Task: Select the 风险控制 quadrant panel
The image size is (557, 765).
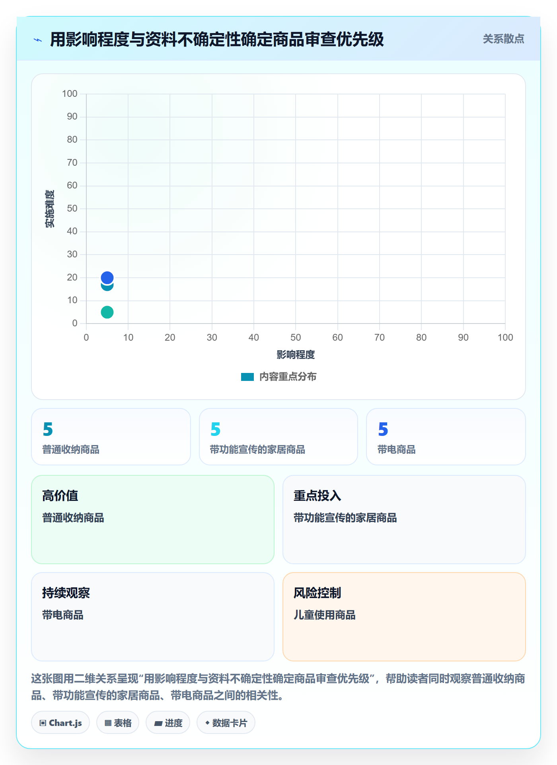Action: tap(404, 617)
